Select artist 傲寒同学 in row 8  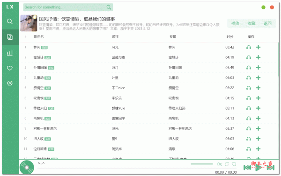[x=118, y=119]
